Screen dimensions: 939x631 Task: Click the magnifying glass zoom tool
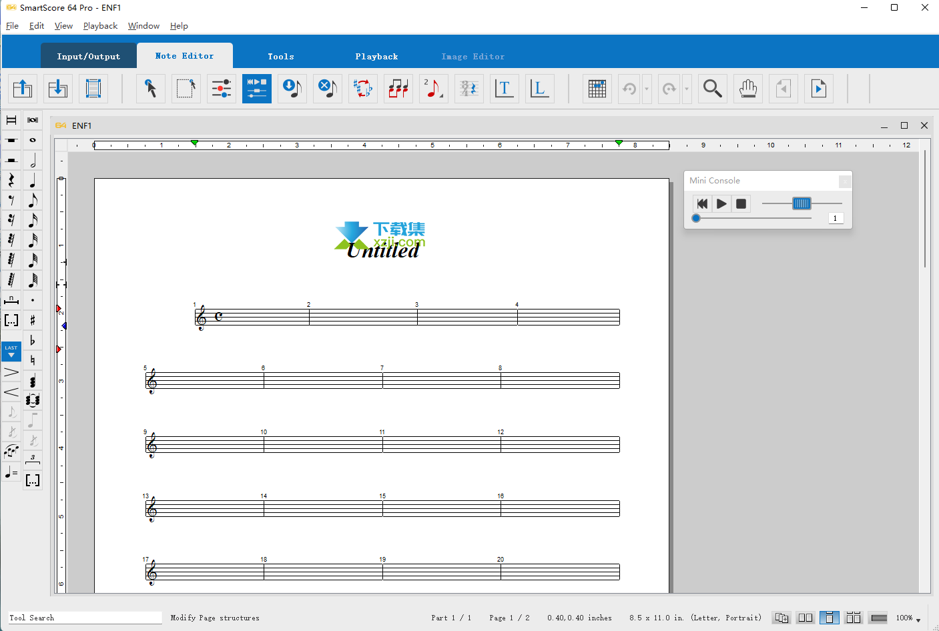pyautogui.click(x=712, y=89)
